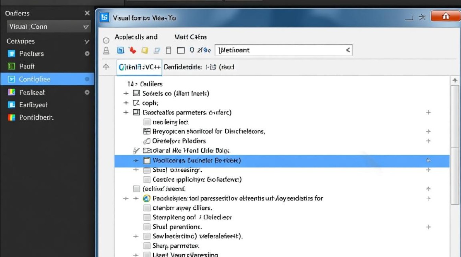The image size is (461, 257).
Task: Toggle the checkbox in highlighted blue row
Action: (147, 160)
